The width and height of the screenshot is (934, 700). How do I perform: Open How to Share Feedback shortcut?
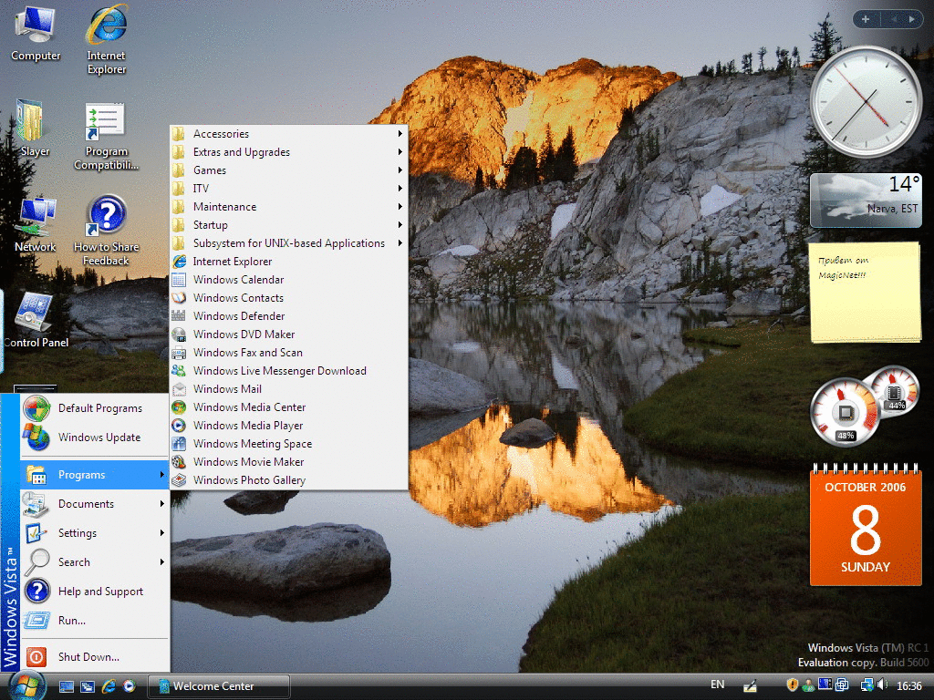point(106,231)
